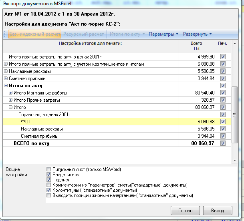Click the scrollbar down arrow

(235, 161)
